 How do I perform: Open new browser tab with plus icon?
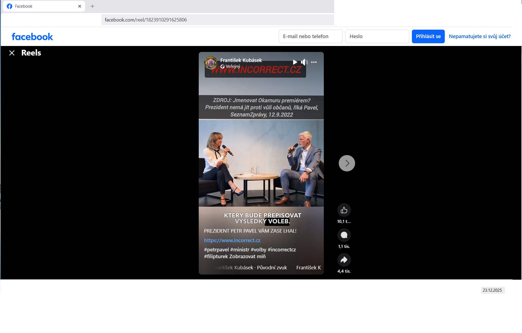92,6
